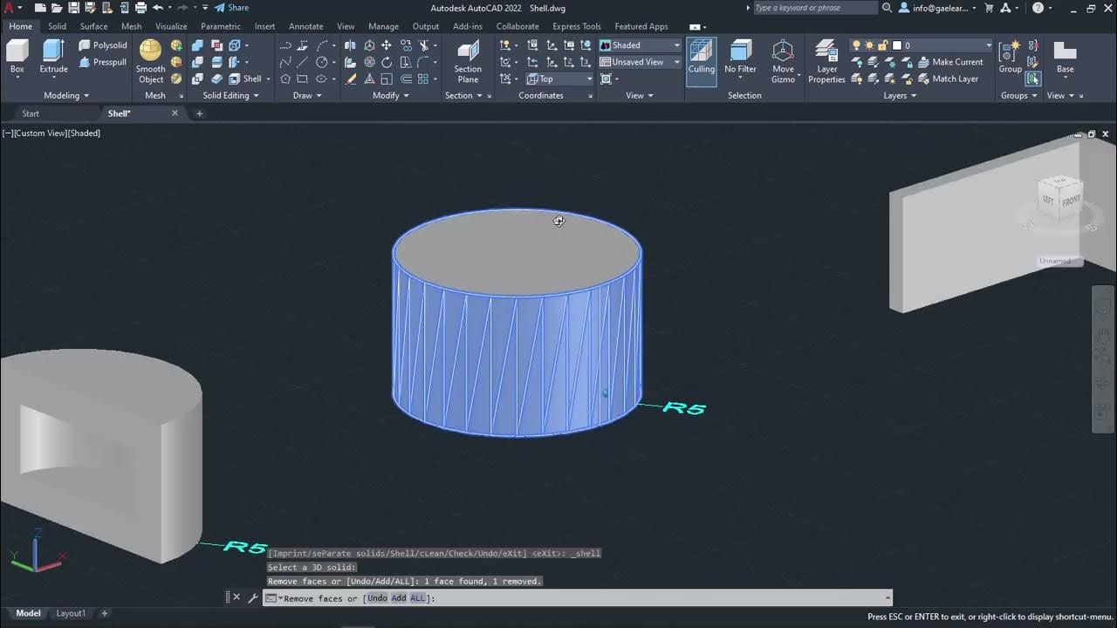Click the Smooth Object mesh tool
This screenshot has width=1117, height=628.
150,61
